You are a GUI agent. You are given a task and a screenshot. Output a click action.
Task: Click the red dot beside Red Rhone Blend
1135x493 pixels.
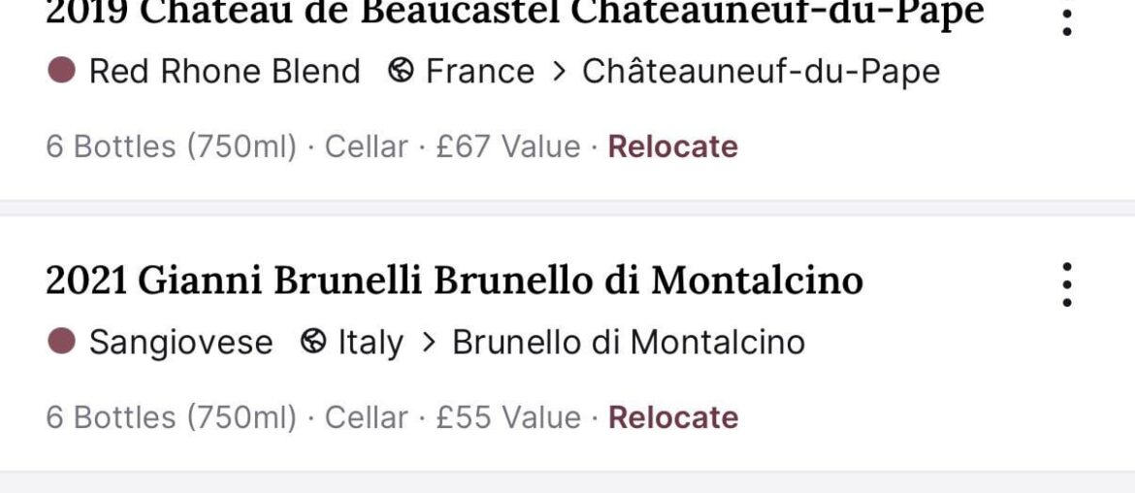61,72
